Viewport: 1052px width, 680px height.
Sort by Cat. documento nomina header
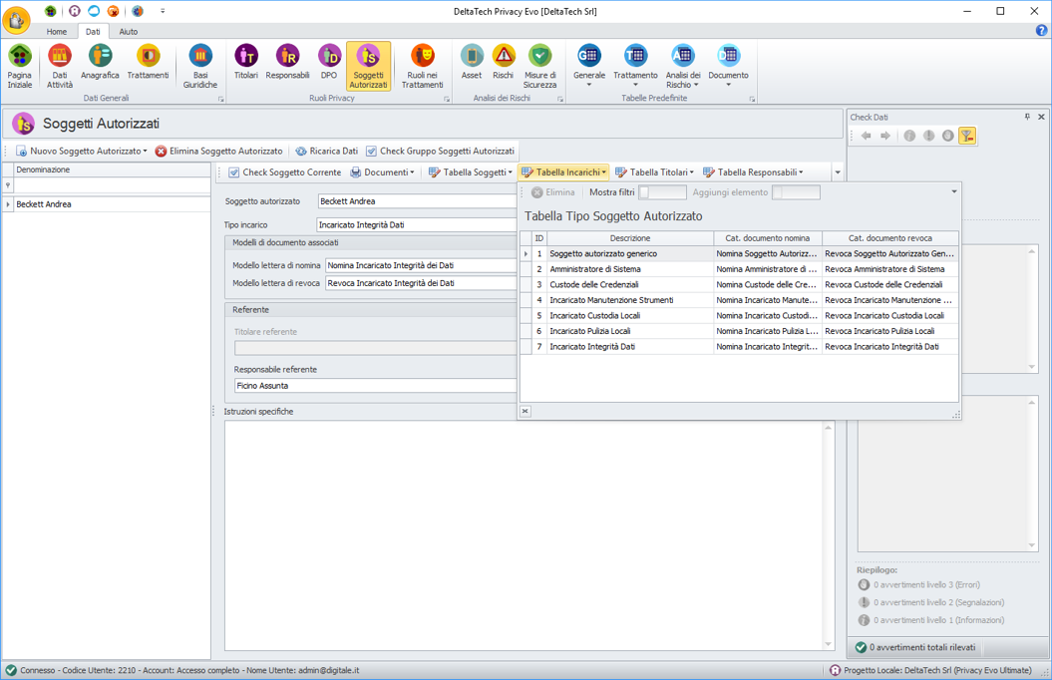pyautogui.click(x=768, y=238)
